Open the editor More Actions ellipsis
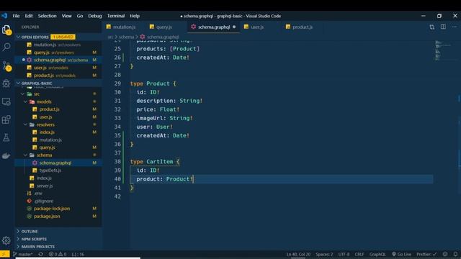Viewport: 461px width, 259px height. [x=455, y=27]
